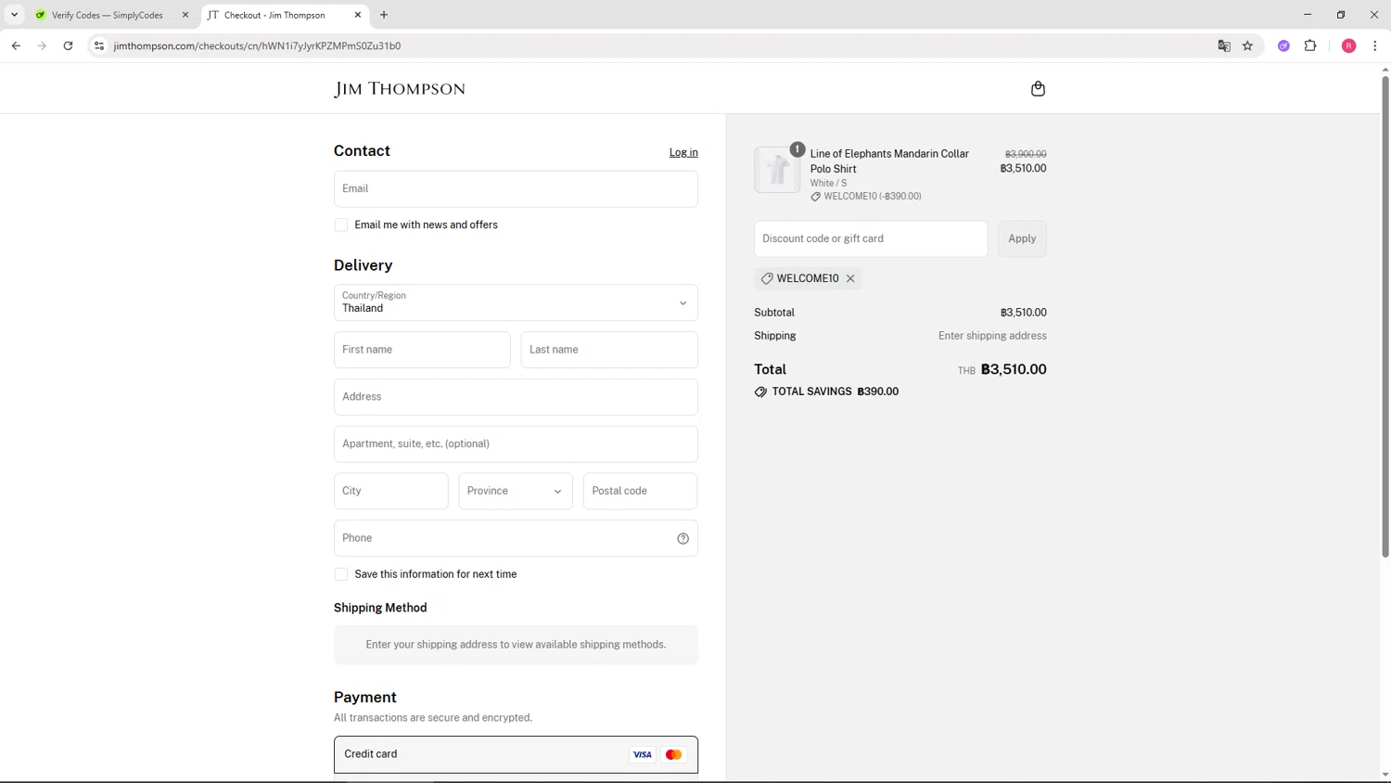Click the phone field help icon
The width and height of the screenshot is (1391, 783).
(x=683, y=538)
